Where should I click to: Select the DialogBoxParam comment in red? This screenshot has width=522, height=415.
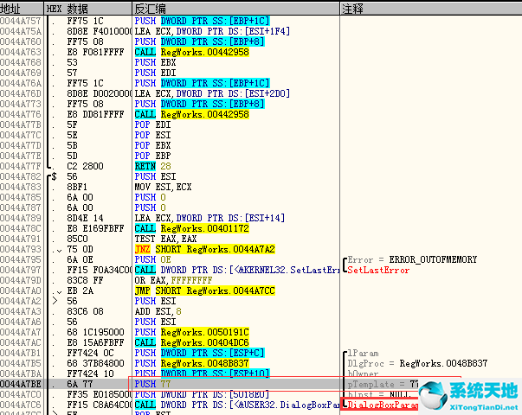point(382,404)
